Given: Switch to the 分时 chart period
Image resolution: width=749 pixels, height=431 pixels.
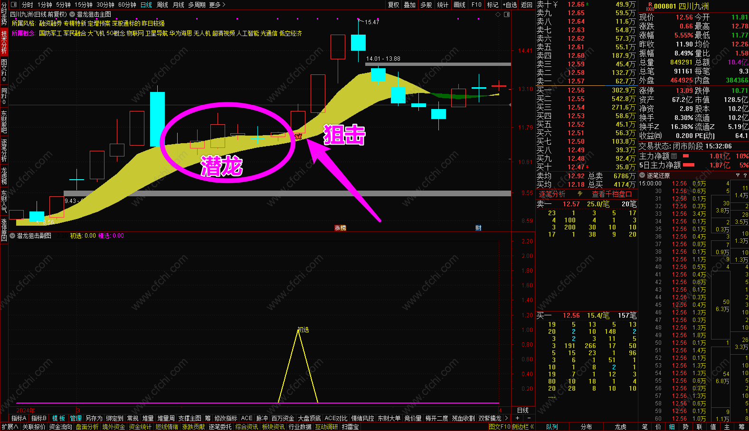Looking at the screenshot, I should click(27, 5).
